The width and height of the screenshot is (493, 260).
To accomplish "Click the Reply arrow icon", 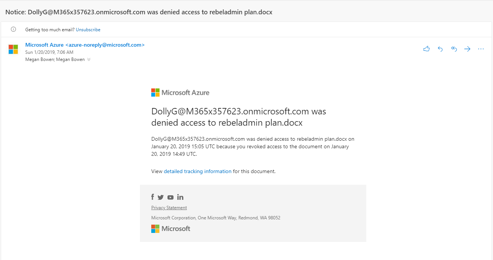I will [440, 49].
